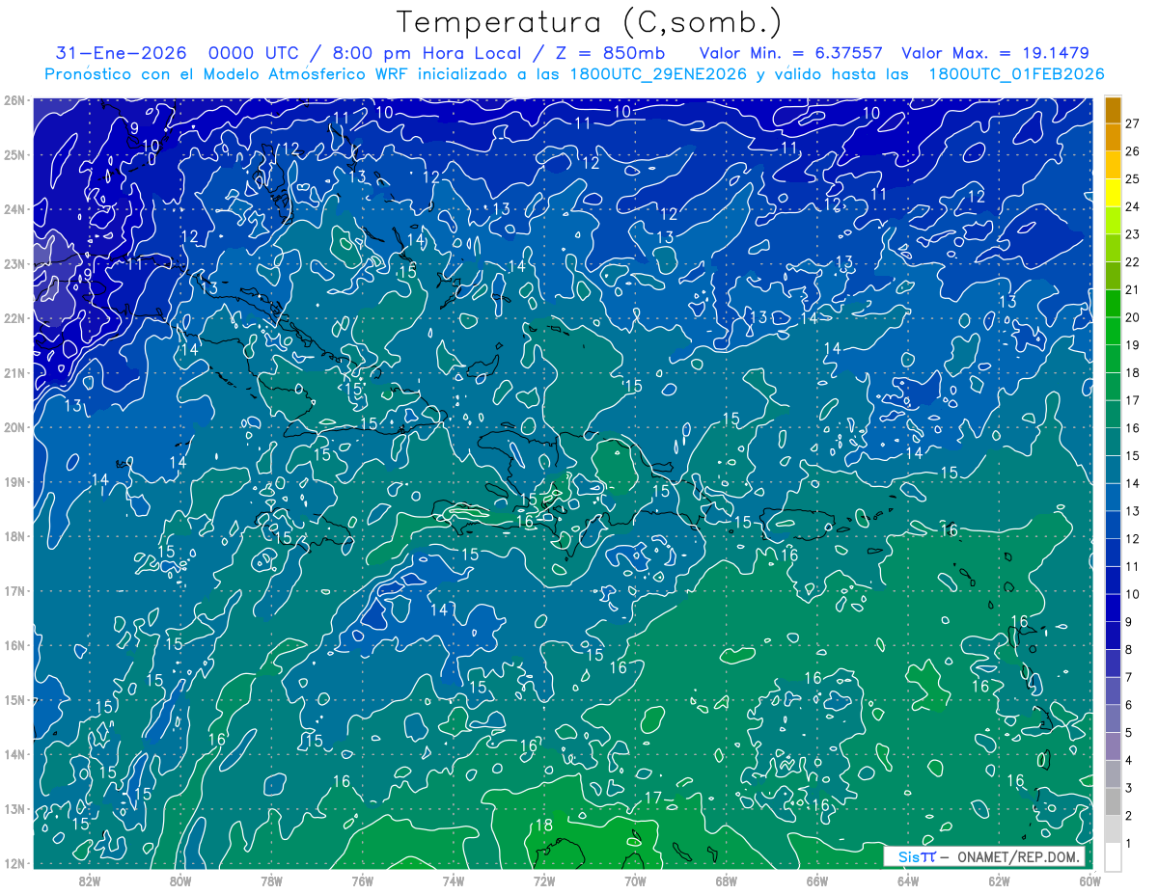Click the "18" contour label on the map
This screenshot has height=894, width=1158.
(543, 826)
